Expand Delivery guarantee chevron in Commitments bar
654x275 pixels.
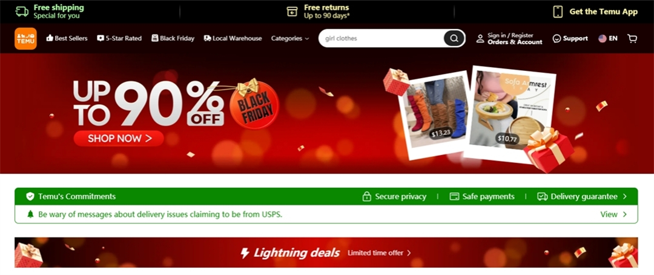click(624, 196)
